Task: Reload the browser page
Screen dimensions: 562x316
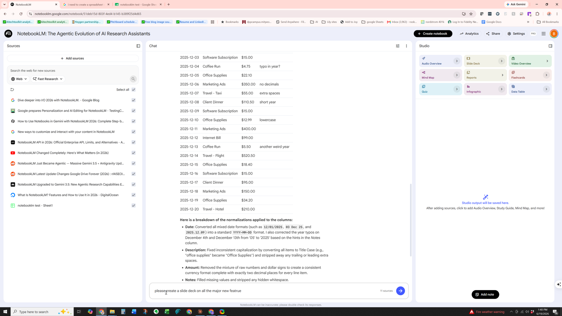Action: click(x=21, y=14)
